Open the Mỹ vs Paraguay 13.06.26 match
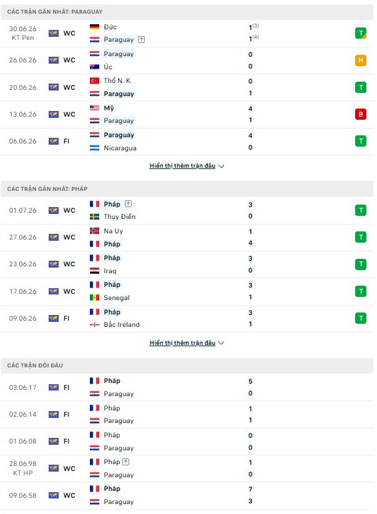The image size is (377, 514). pos(187,114)
